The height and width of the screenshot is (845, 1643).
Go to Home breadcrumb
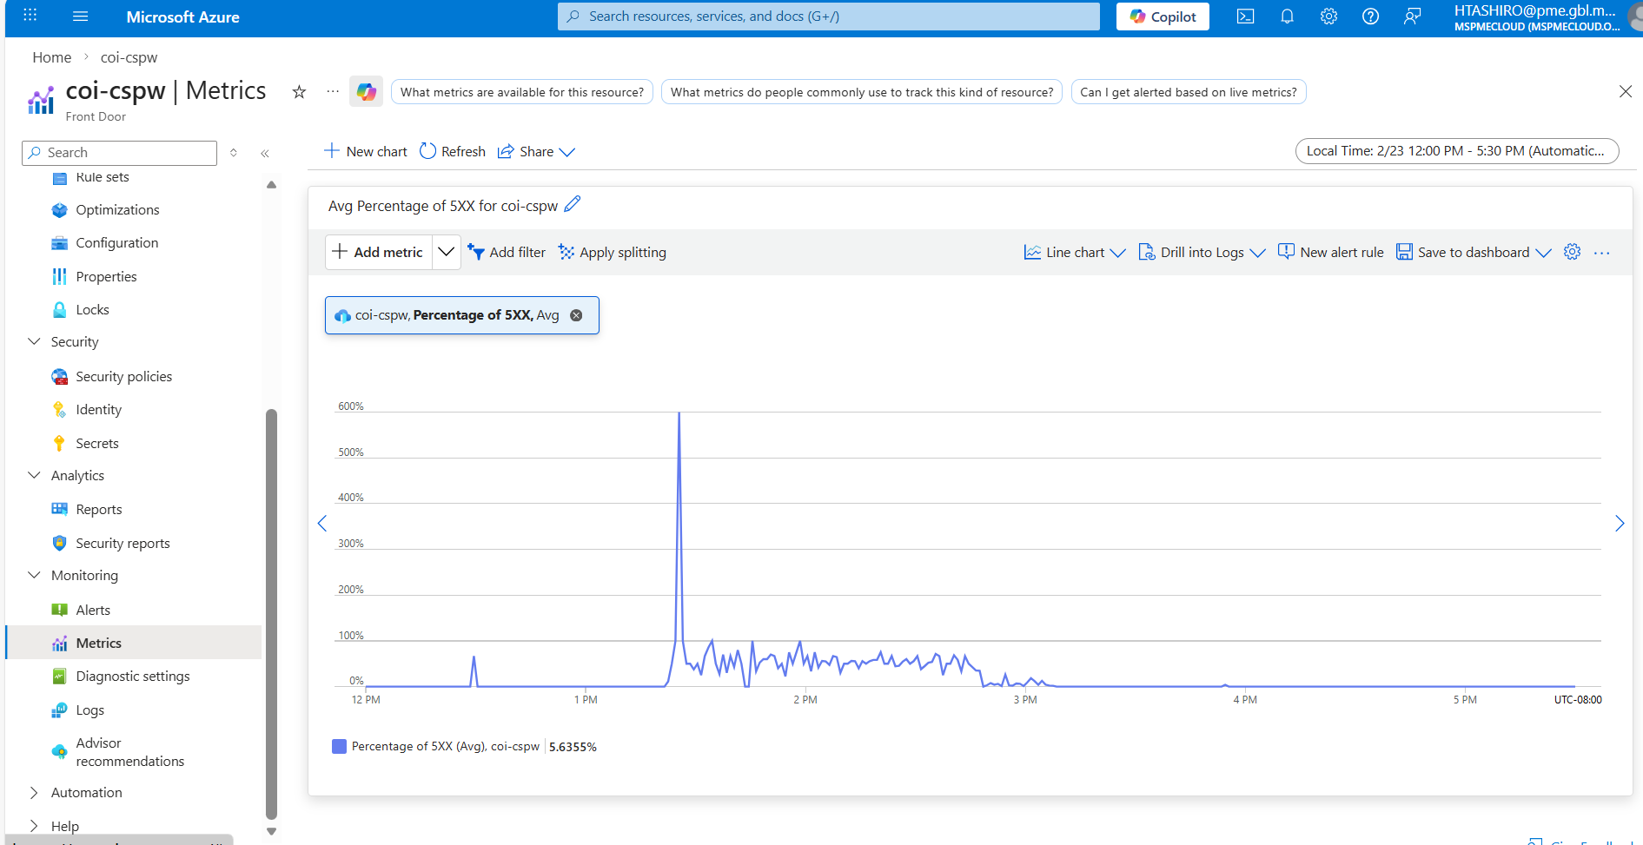pos(52,57)
